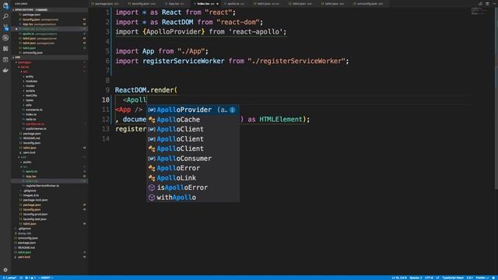Open startServer.ts in the file tree
Image resolution: width=498 pixels, height=280 pixels.
[x=35, y=124]
